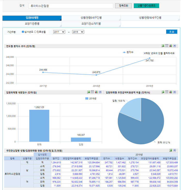
Task: Switch to the 성별/연령5세구간별 tab
Action: pos(91,18)
